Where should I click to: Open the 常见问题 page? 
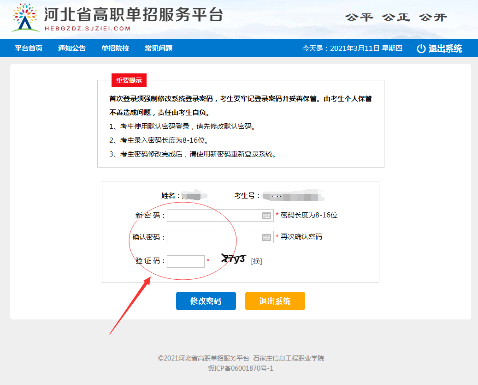[x=159, y=48]
